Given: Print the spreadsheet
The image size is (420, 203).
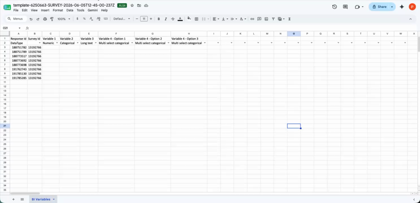Looking at the screenshot, I should point(45,19).
